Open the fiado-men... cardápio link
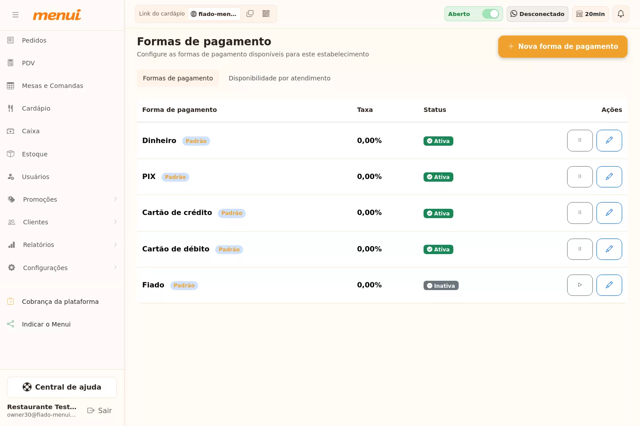 [x=214, y=14]
